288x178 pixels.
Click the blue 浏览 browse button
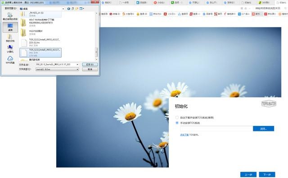(263, 129)
